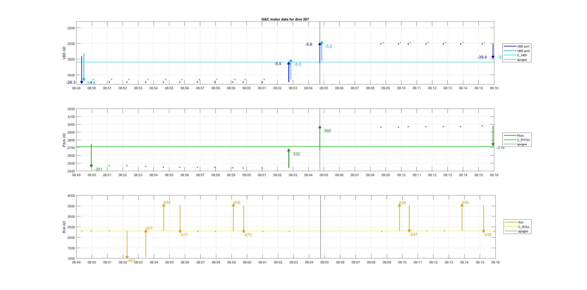Click the title 'G&C motor data for dive 267'
The image size is (587, 290).
click(285, 19)
